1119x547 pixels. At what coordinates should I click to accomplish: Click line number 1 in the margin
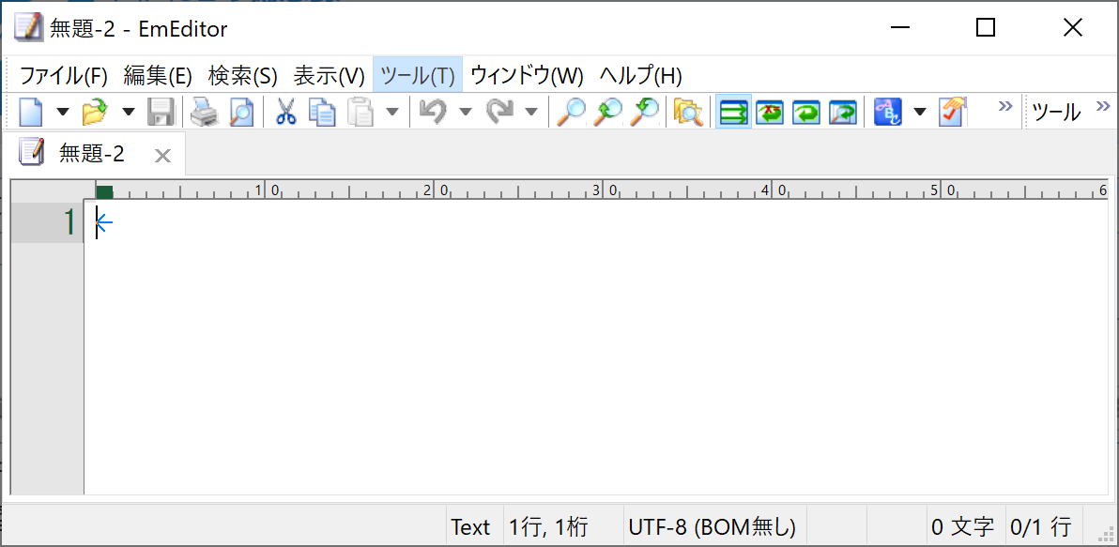coord(69,223)
